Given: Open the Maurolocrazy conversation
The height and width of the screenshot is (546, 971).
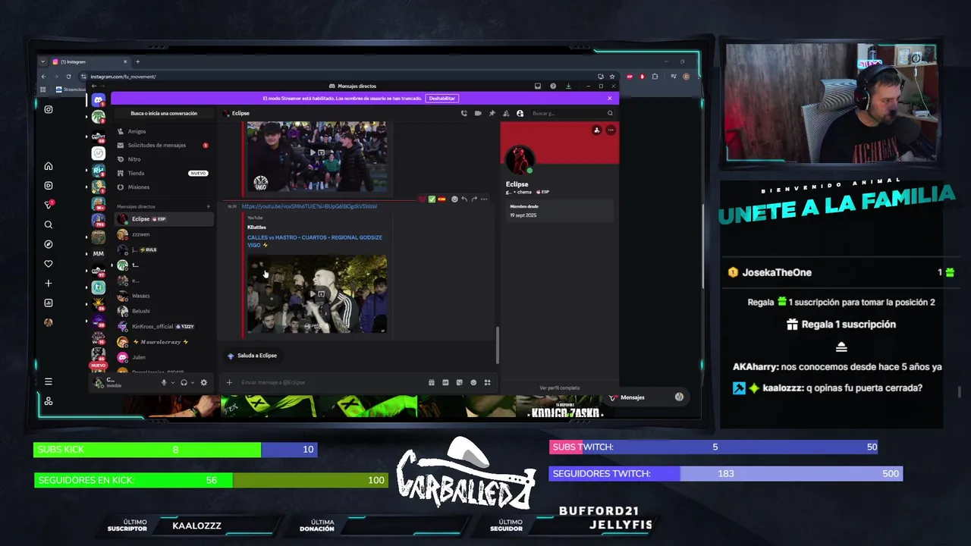Looking at the screenshot, I should click(x=164, y=342).
